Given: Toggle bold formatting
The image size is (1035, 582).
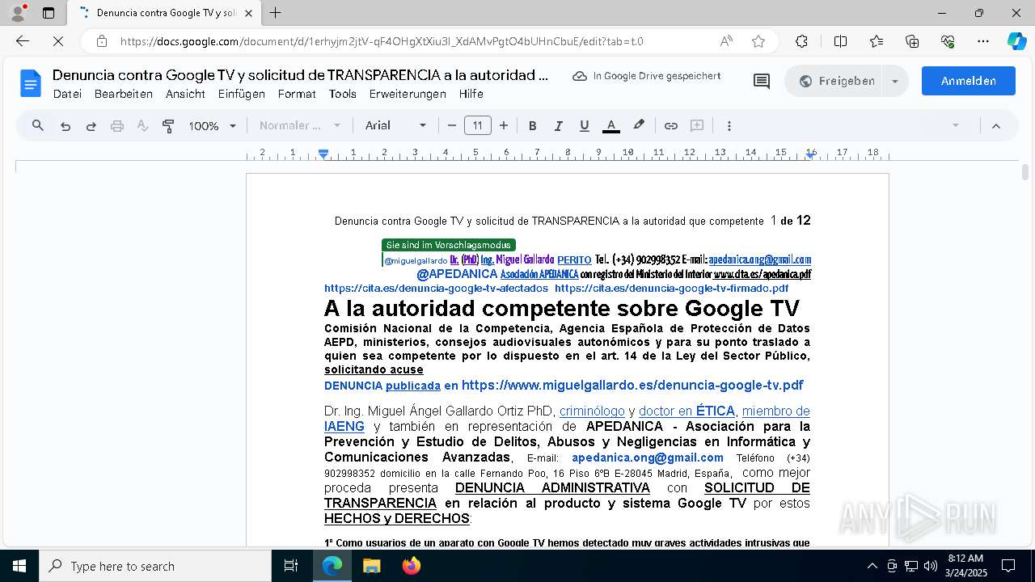Looking at the screenshot, I should (x=532, y=126).
